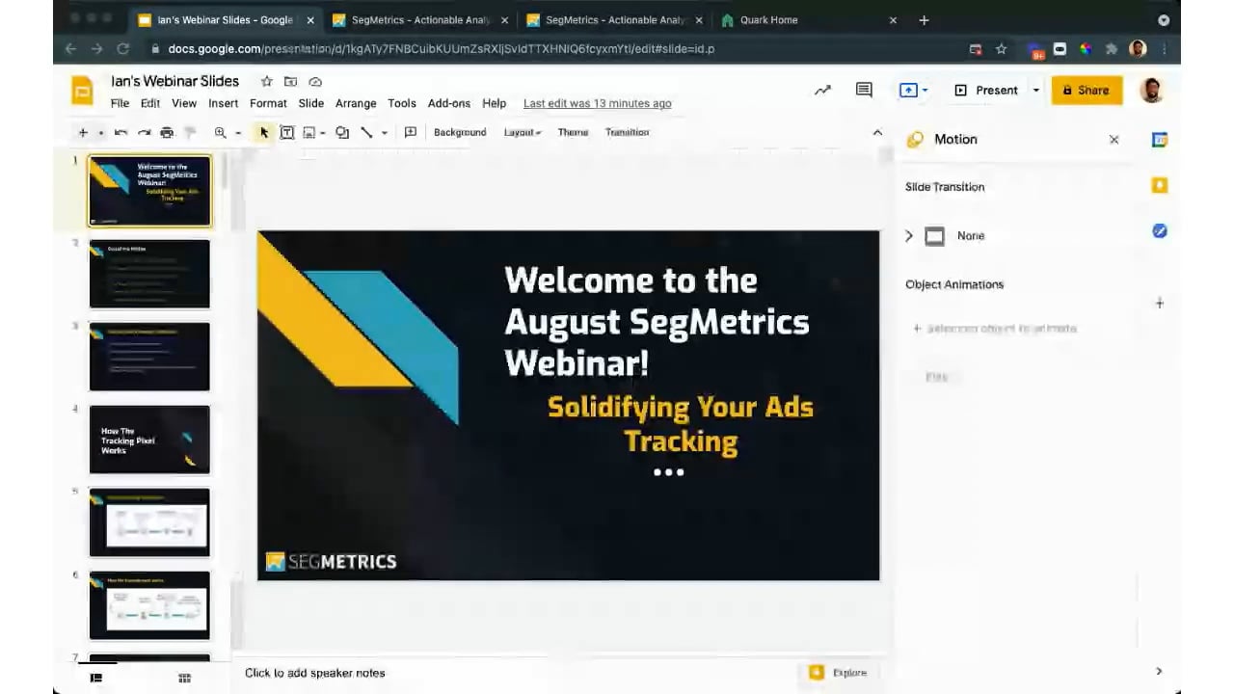Open the Help menu
This screenshot has width=1234, height=694.
pyautogui.click(x=494, y=103)
